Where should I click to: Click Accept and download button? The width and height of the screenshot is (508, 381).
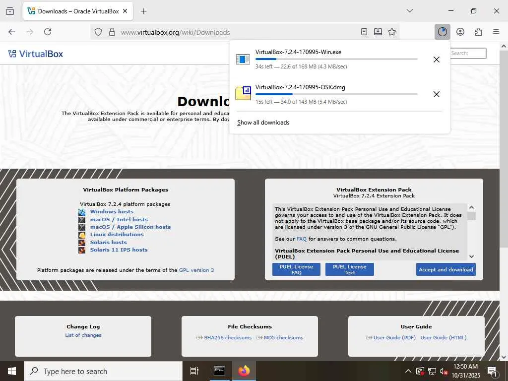point(446,269)
